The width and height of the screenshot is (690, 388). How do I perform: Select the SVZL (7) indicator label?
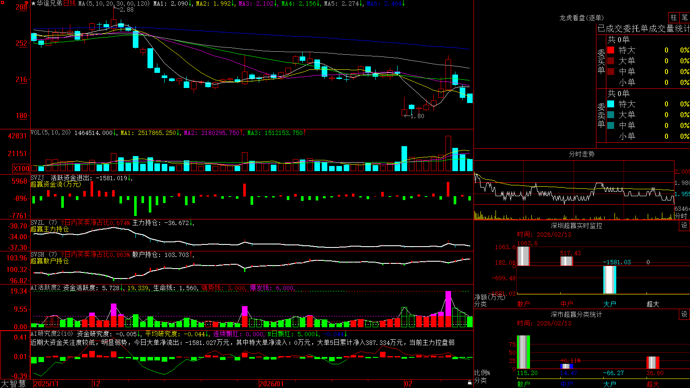tap(44, 223)
